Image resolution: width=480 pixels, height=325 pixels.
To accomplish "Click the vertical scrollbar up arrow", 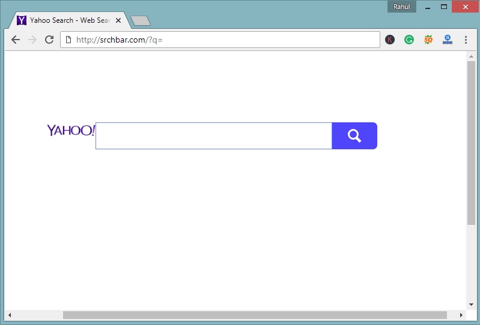I will click(471, 56).
